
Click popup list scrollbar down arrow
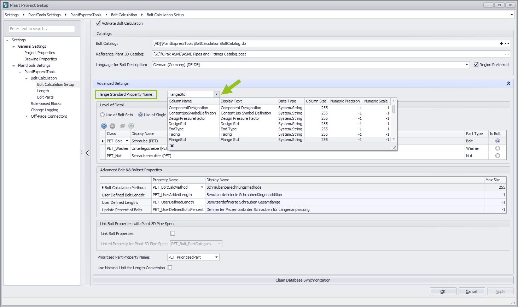point(394,139)
